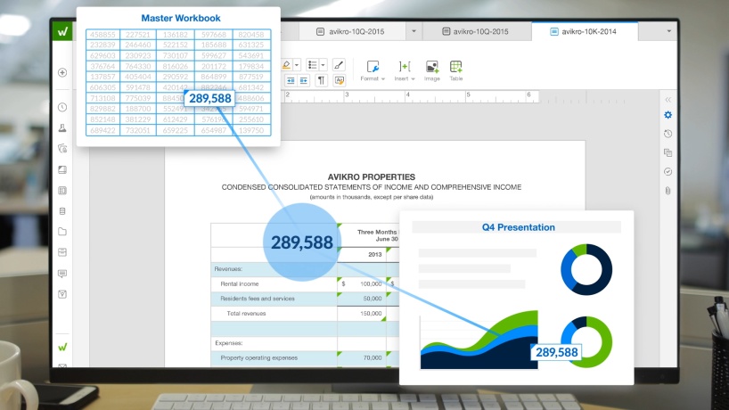Click the 70,000 operating expenses cell

[362, 358]
